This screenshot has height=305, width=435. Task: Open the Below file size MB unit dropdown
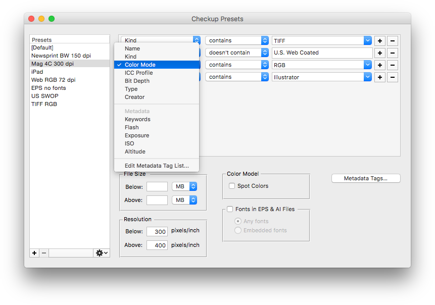184,187
